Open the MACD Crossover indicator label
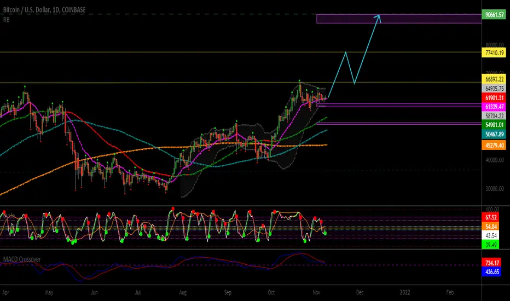The height and width of the screenshot is (301, 510). click(x=22, y=259)
